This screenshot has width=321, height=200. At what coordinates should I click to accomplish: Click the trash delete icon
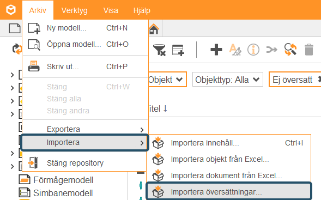click(309, 50)
